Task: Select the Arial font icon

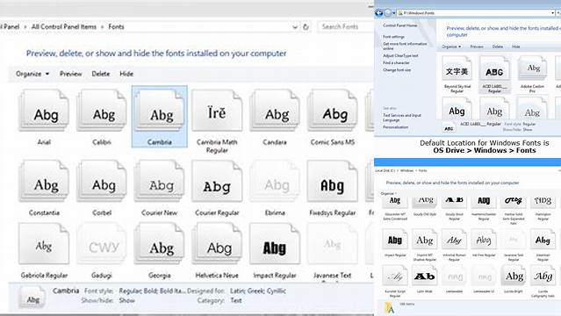Action: (44, 111)
